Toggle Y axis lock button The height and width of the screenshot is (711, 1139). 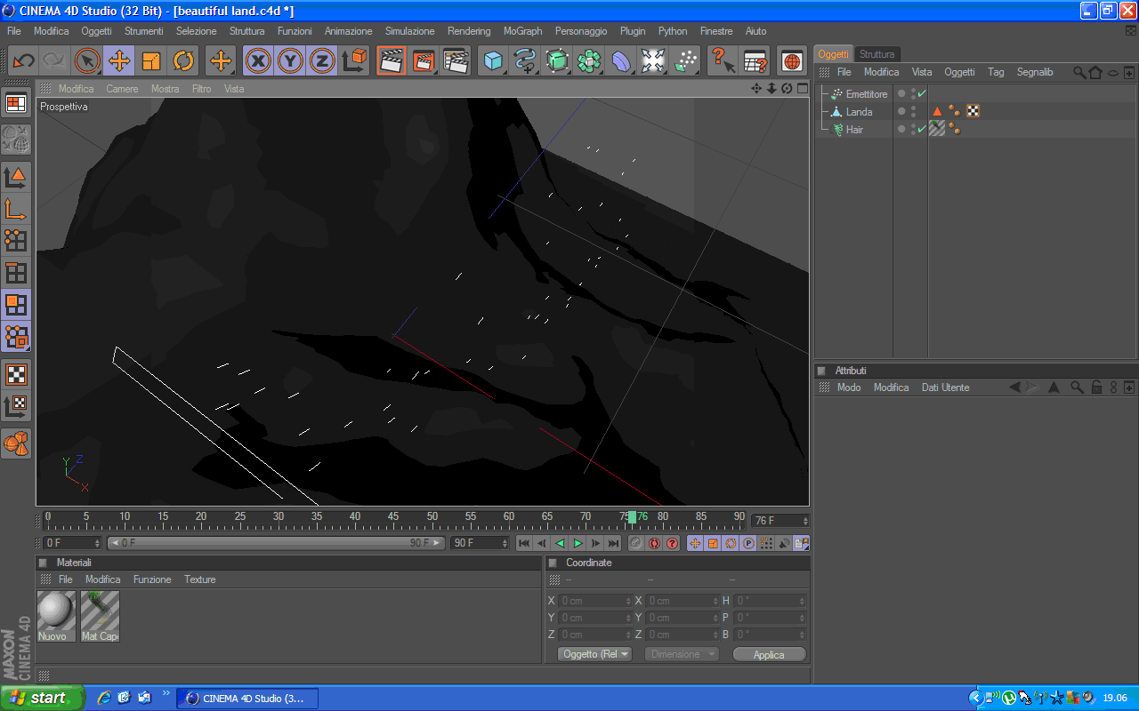click(290, 60)
